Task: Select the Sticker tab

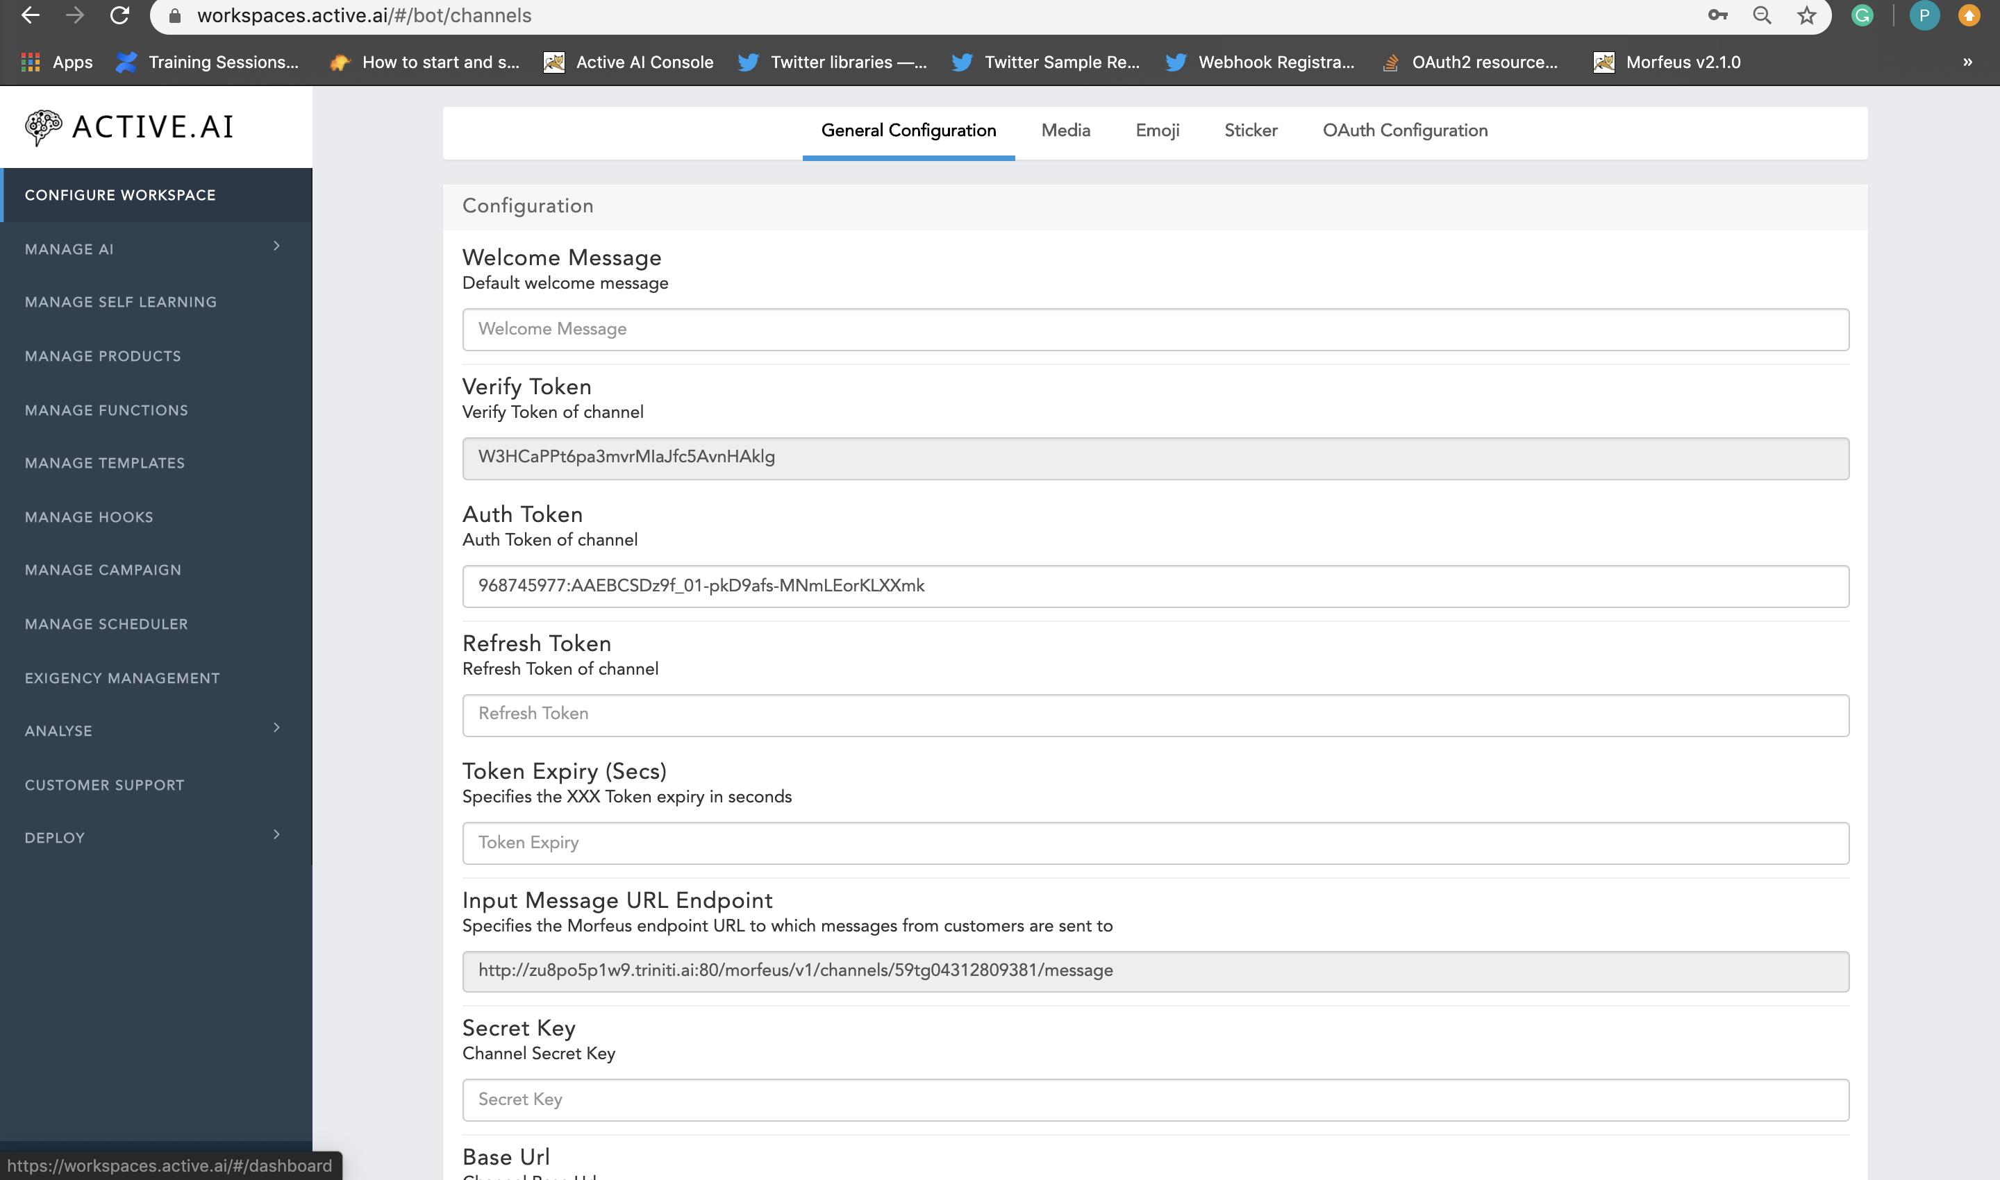Action: click(1249, 129)
